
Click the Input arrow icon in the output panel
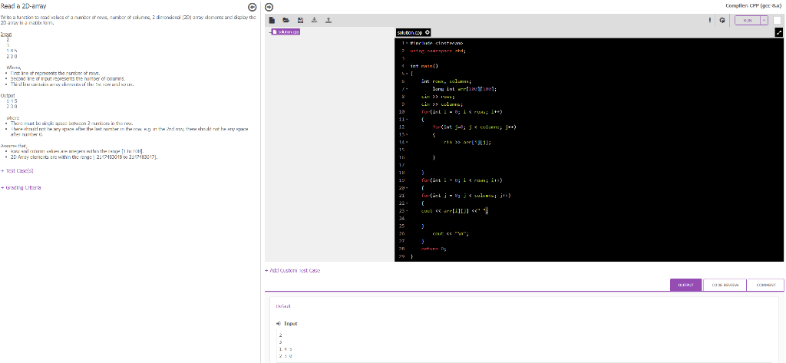278,323
